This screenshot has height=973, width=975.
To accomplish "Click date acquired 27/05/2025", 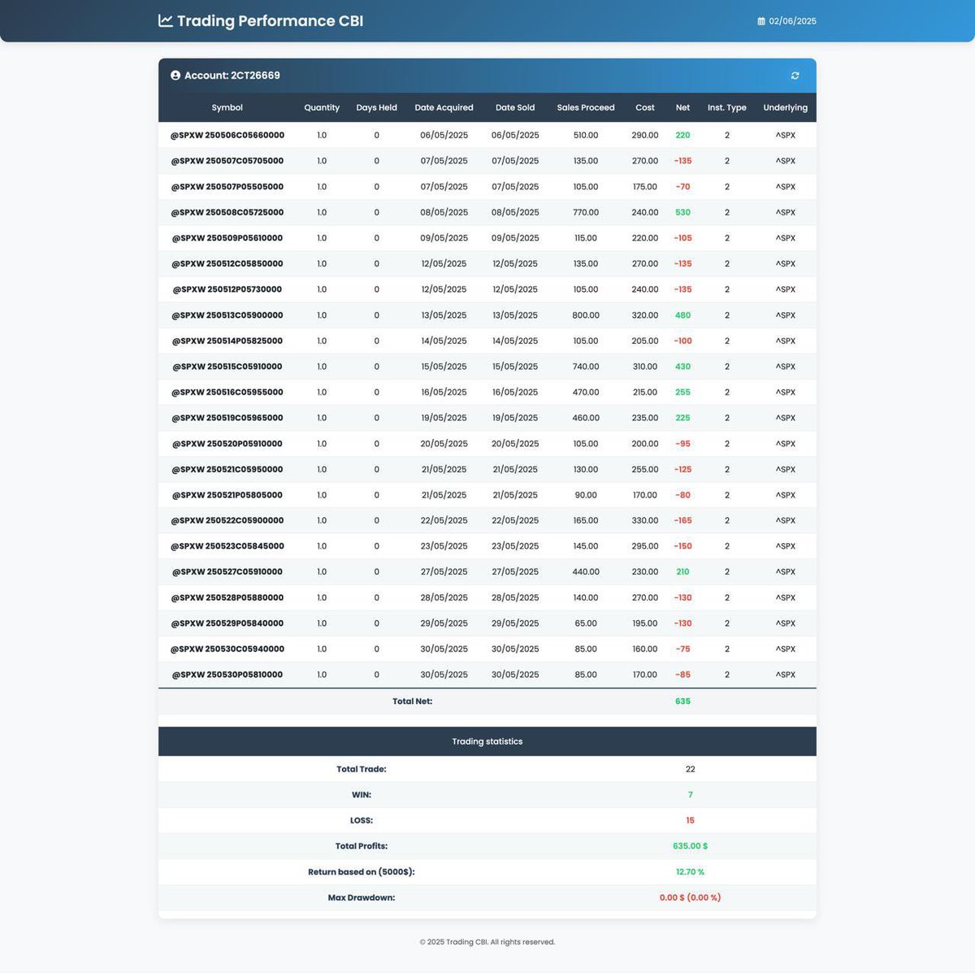I will click(x=444, y=571).
